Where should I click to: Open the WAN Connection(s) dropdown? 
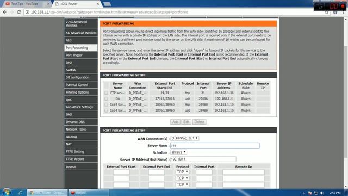(184, 138)
